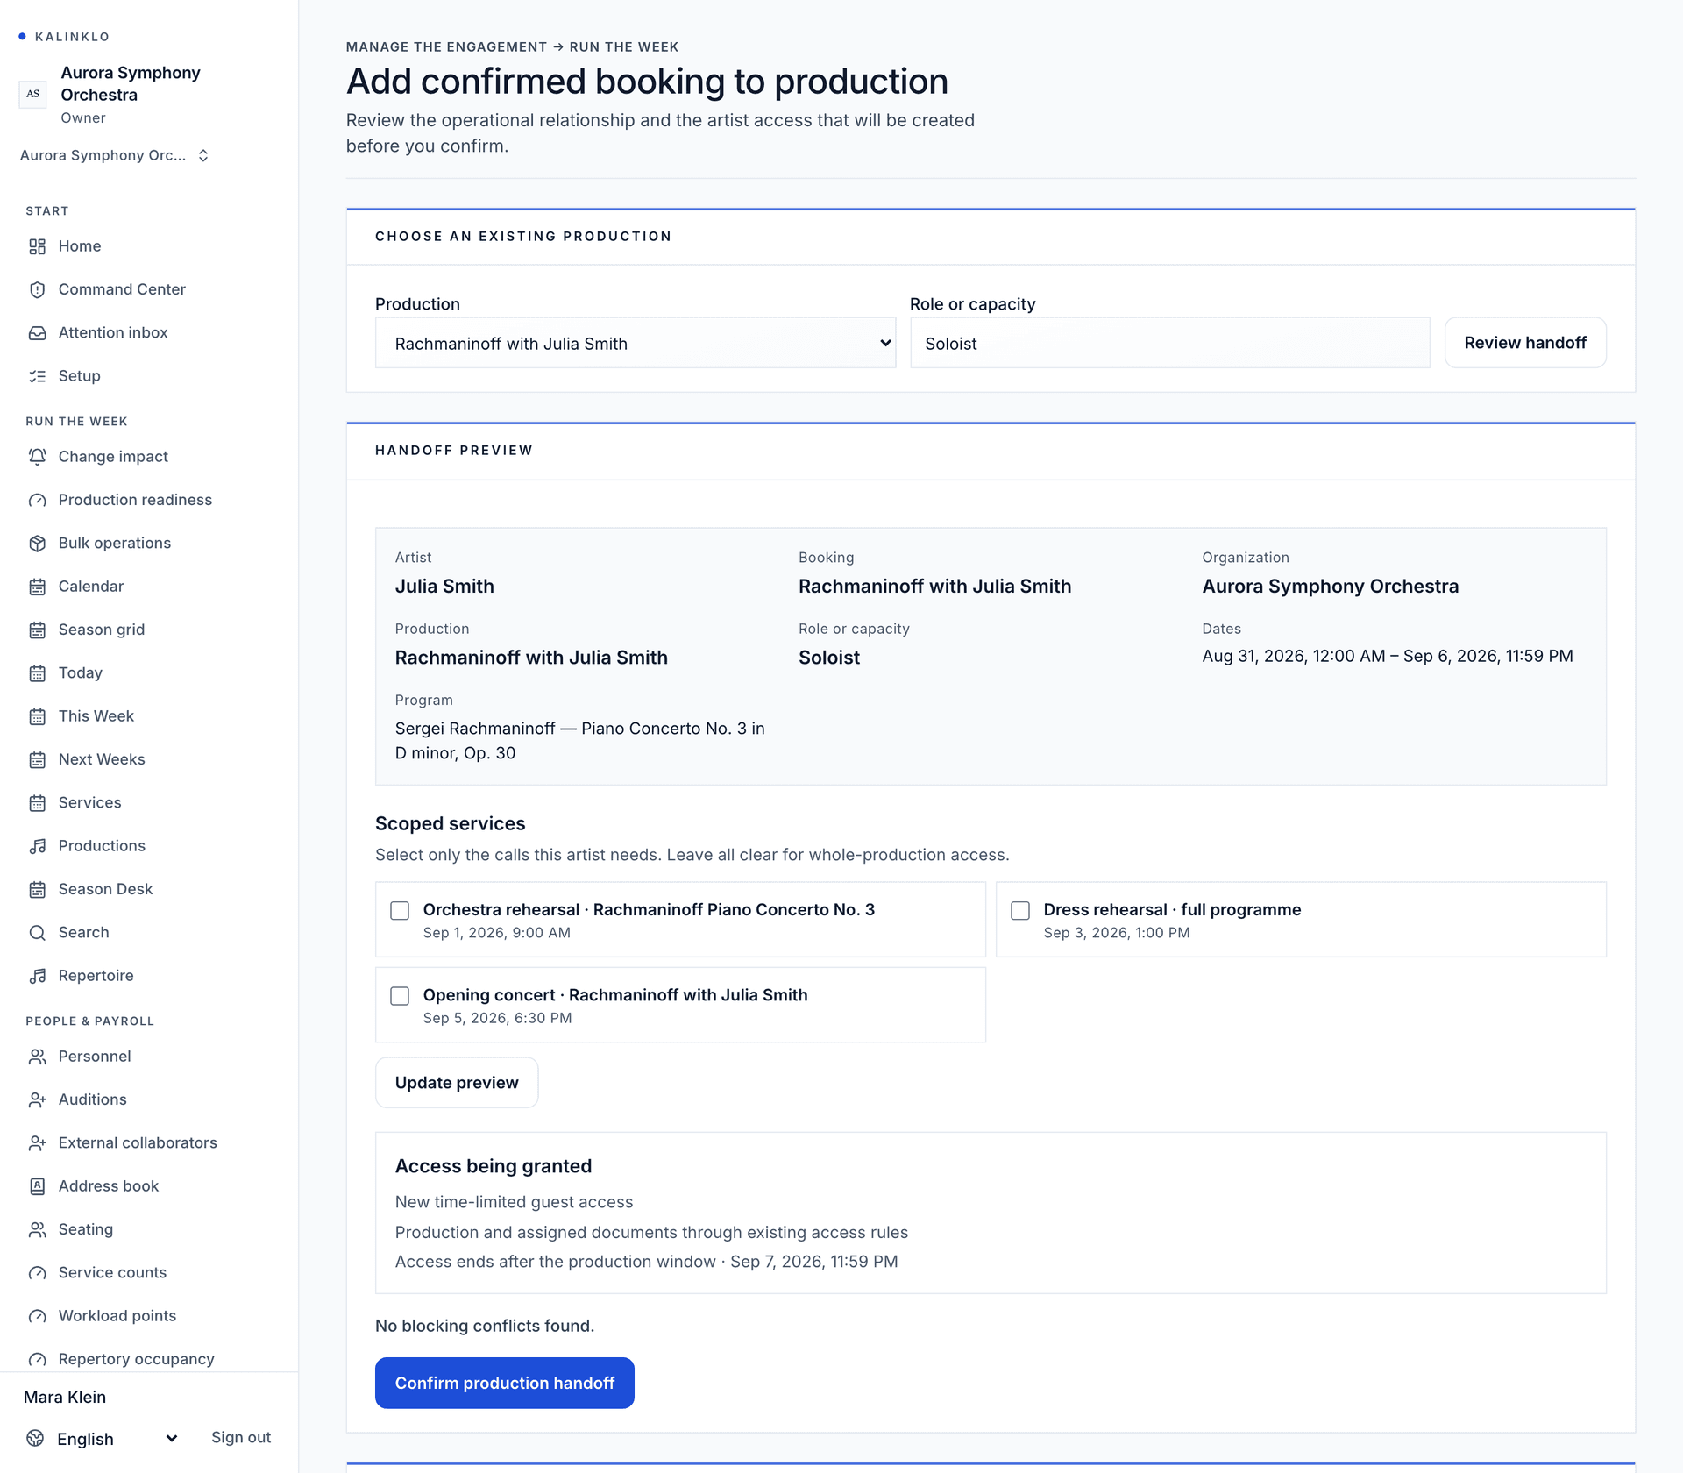Click the Review handoff button
The height and width of the screenshot is (1473, 1683).
[x=1525, y=343]
